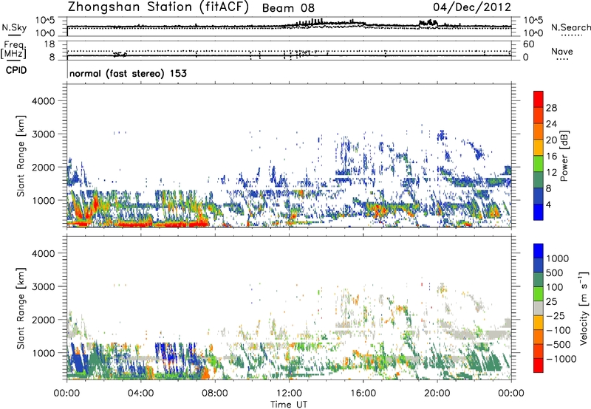Image resolution: width=591 pixels, height=409 pixels.
Task: Click the Time UT axis title
Action: pyautogui.click(x=289, y=405)
